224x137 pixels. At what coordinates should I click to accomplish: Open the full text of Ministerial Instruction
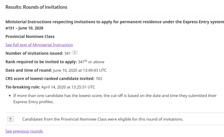39,45
